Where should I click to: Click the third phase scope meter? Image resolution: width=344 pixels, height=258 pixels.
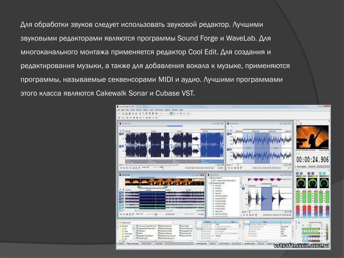pos(324,183)
